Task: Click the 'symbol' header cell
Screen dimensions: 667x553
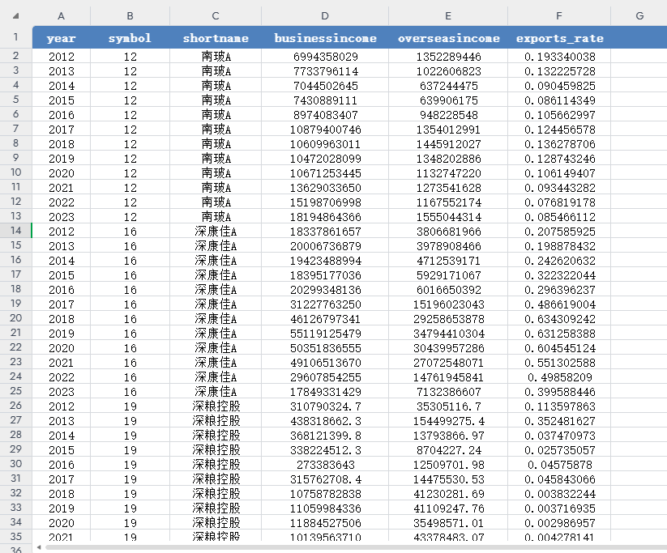Action: click(x=130, y=38)
